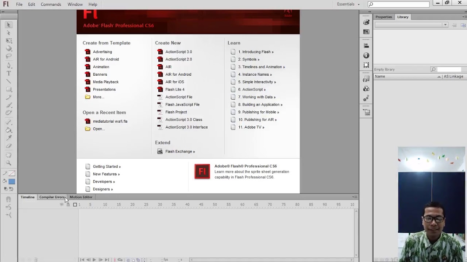Open the Swatches panel grid icon
Image resolution: width=467 pixels, height=262 pixels.
366,32
